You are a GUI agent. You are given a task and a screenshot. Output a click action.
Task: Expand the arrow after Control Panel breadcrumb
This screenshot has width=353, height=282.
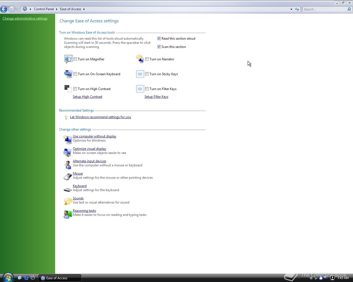point(57,9)
